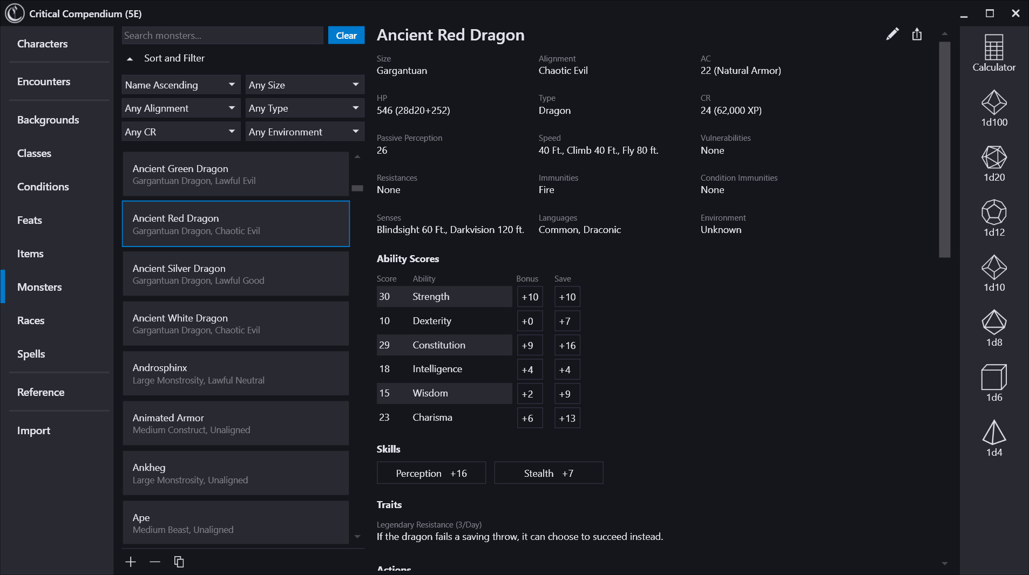Change the Name Ascending sort order
The width and height of the screenshot is (1029, 575).
pyautogui.click(x=180, y=84)
